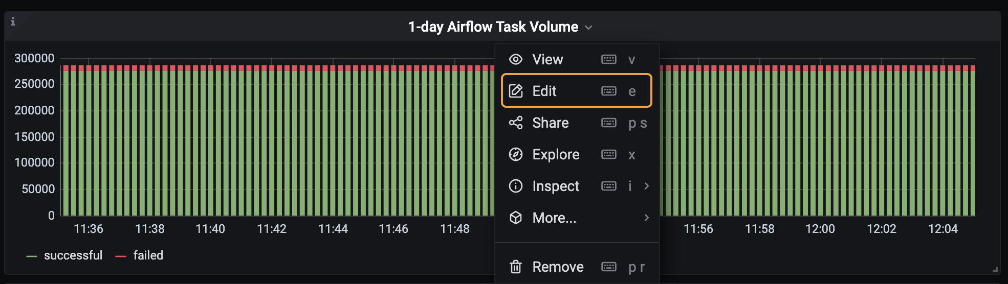Screen dimensions: 1008x284
Task: Toggle the failed series in legend
Action: click(148, 255)
